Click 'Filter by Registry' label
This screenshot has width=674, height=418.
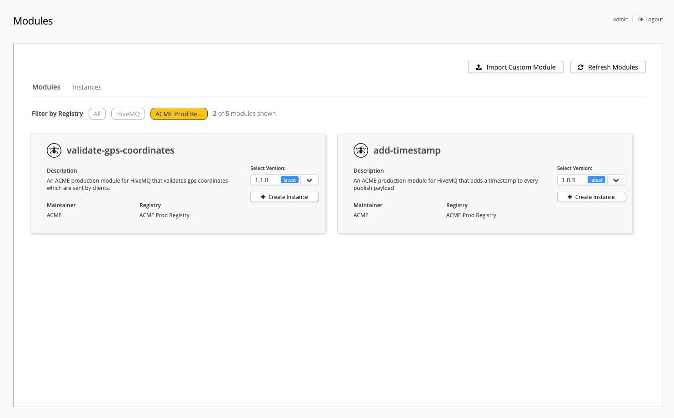coord(57,114)
